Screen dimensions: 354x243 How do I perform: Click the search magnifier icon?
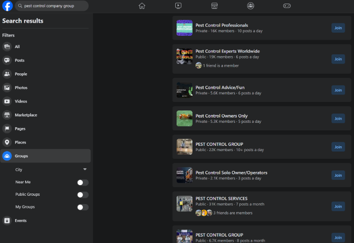20,6
